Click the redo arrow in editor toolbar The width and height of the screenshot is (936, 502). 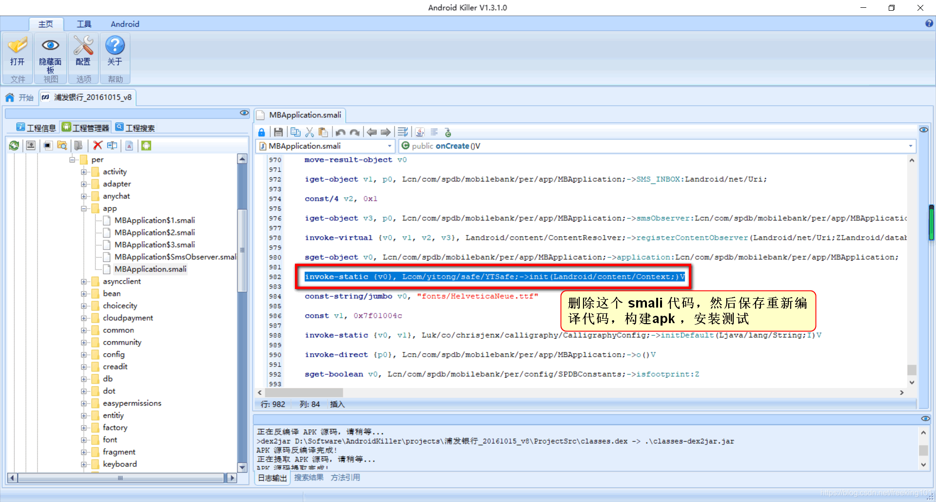pyautogui.click(x=355, y=132)
